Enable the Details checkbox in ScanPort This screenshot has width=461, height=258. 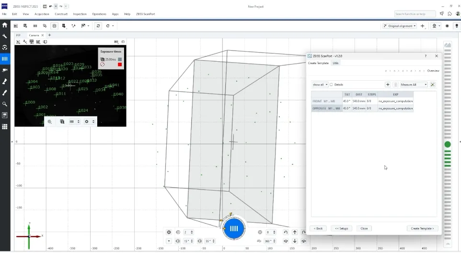point(331,85)
